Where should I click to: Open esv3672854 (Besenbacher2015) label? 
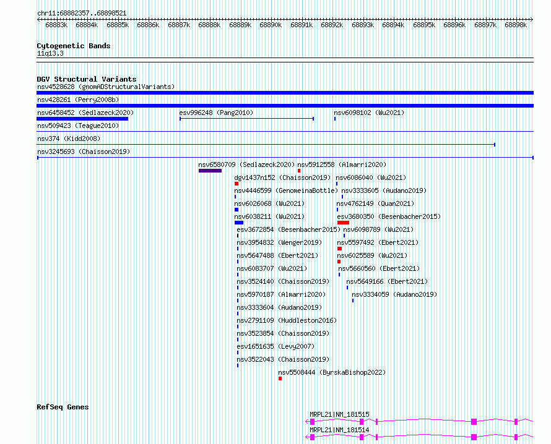[x=289, y=229]
